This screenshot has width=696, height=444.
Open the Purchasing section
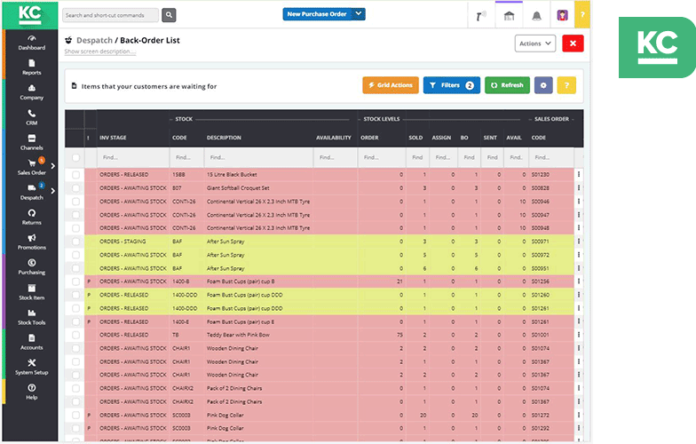pyautogui.click(x=32, y=266)
